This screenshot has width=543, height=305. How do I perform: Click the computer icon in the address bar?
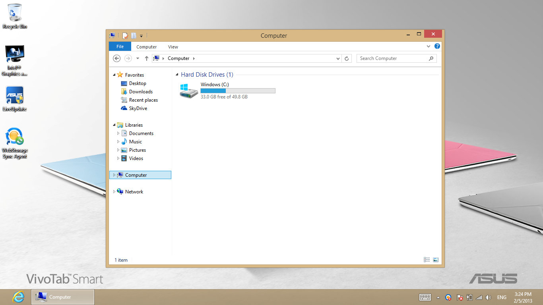(156, 58)
